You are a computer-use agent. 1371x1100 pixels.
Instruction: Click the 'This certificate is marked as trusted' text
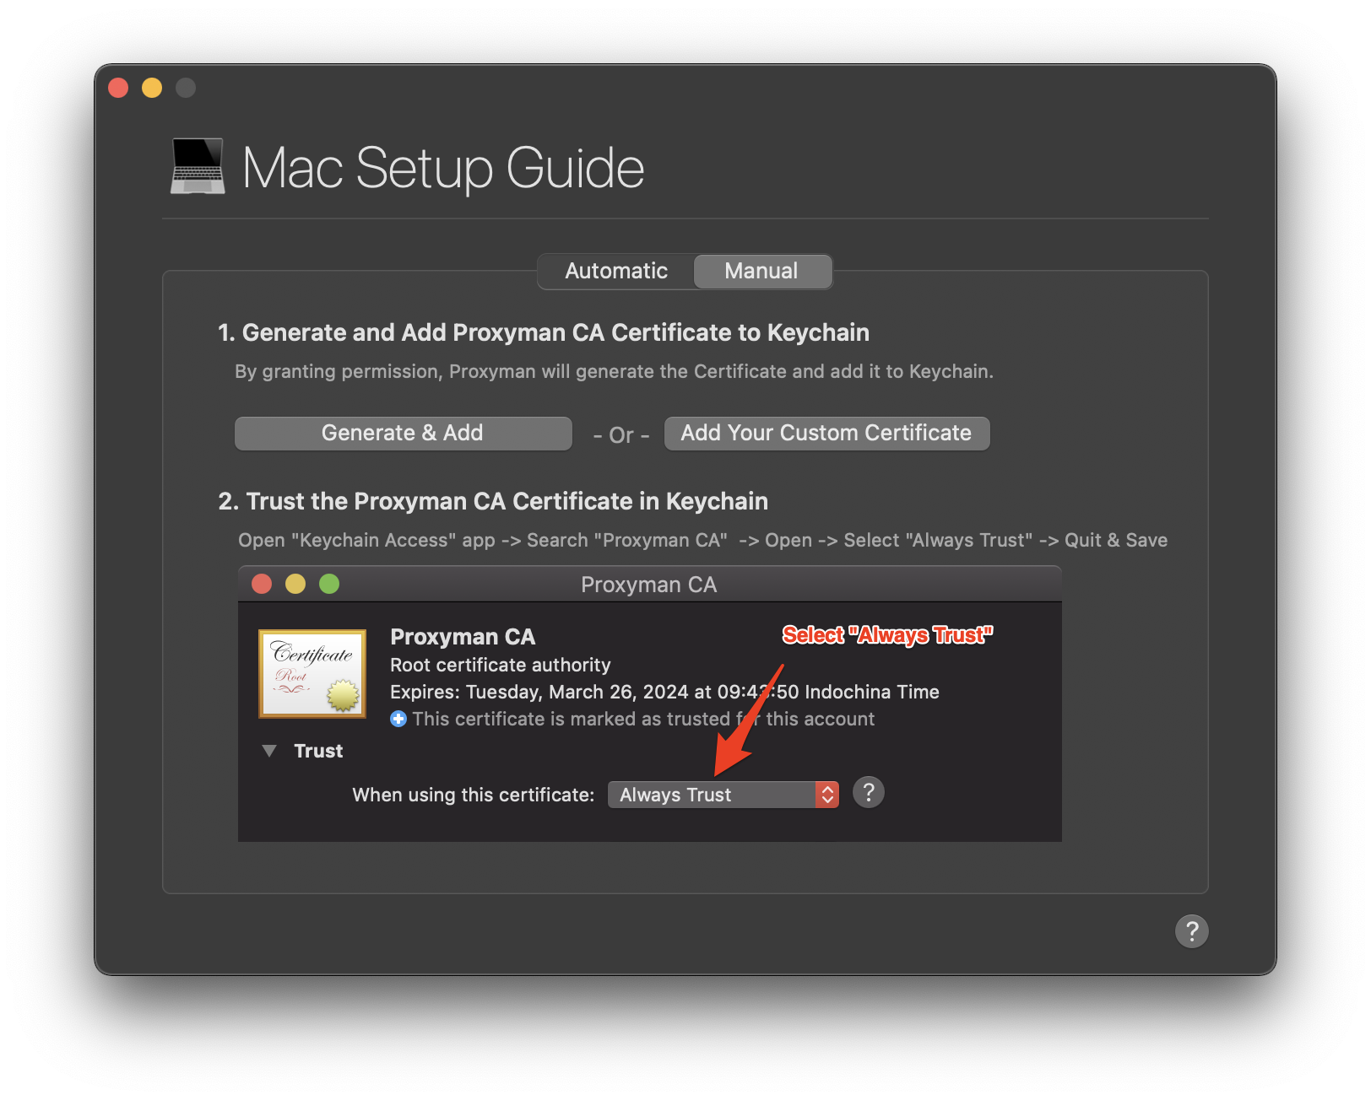point(643,719)
